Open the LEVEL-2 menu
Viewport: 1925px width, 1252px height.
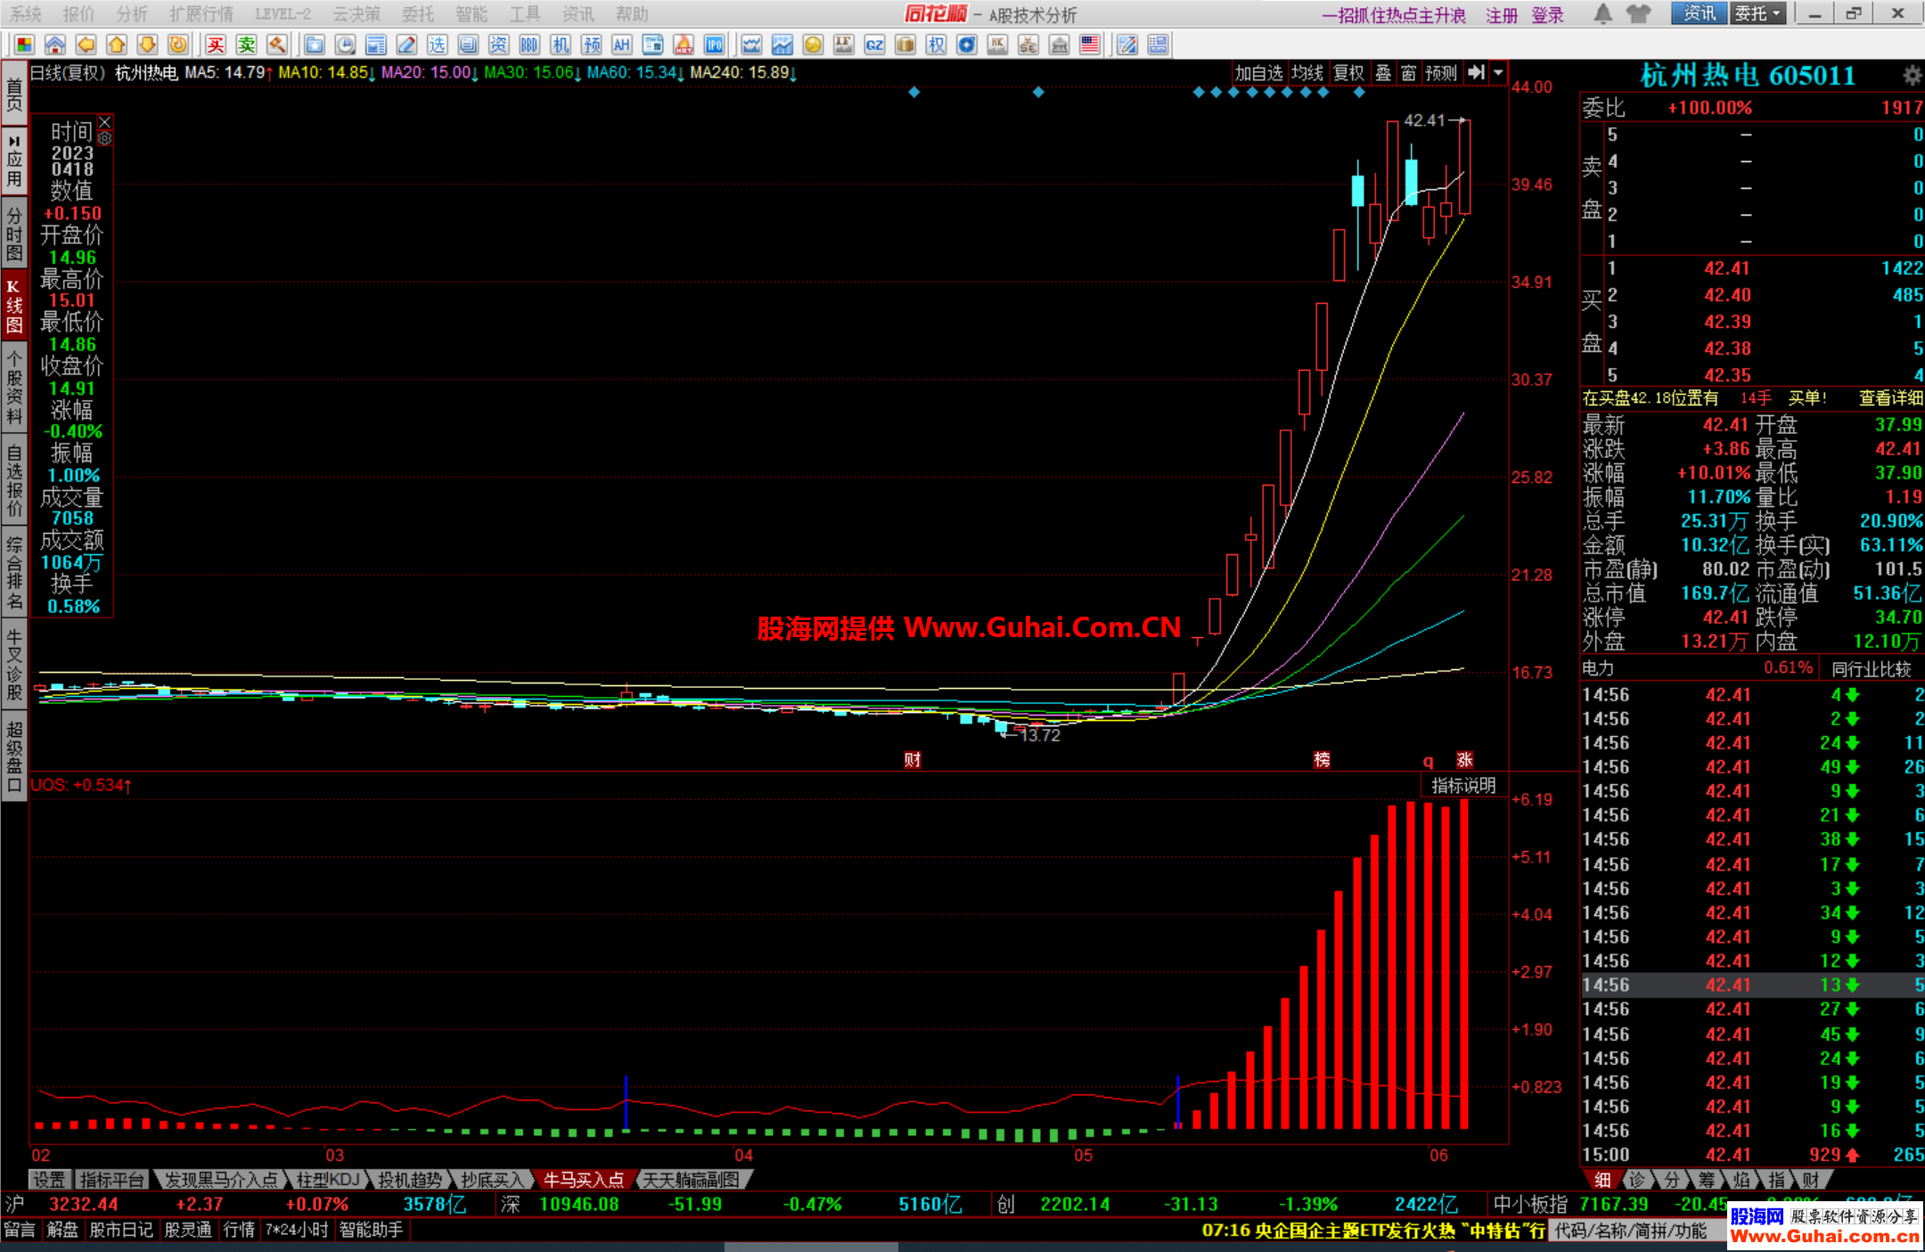pyautogui.click(x=283, y=14)
